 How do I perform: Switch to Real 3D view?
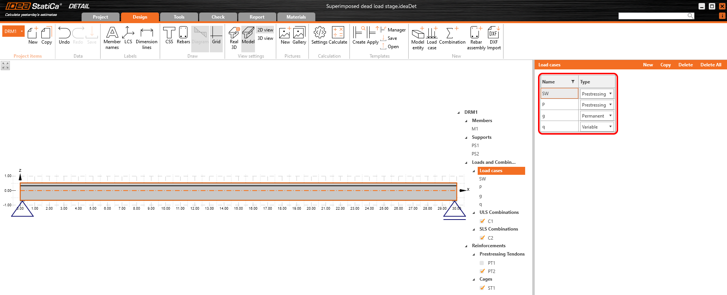234,37
